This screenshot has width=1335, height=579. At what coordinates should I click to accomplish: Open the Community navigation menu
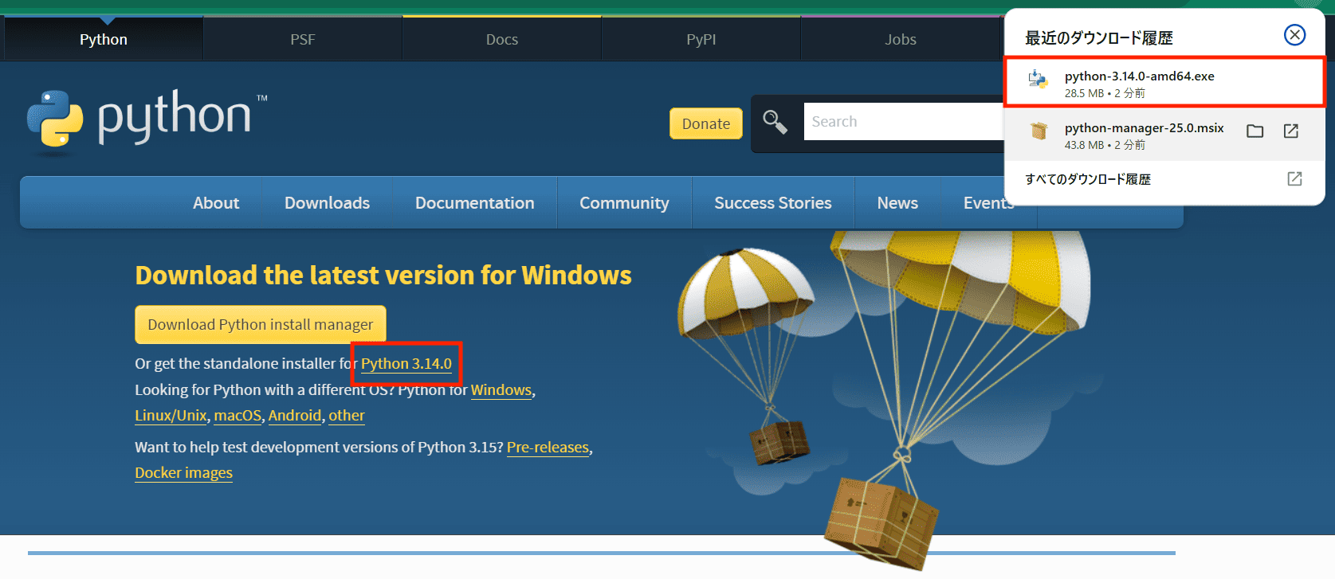point(624,203)
